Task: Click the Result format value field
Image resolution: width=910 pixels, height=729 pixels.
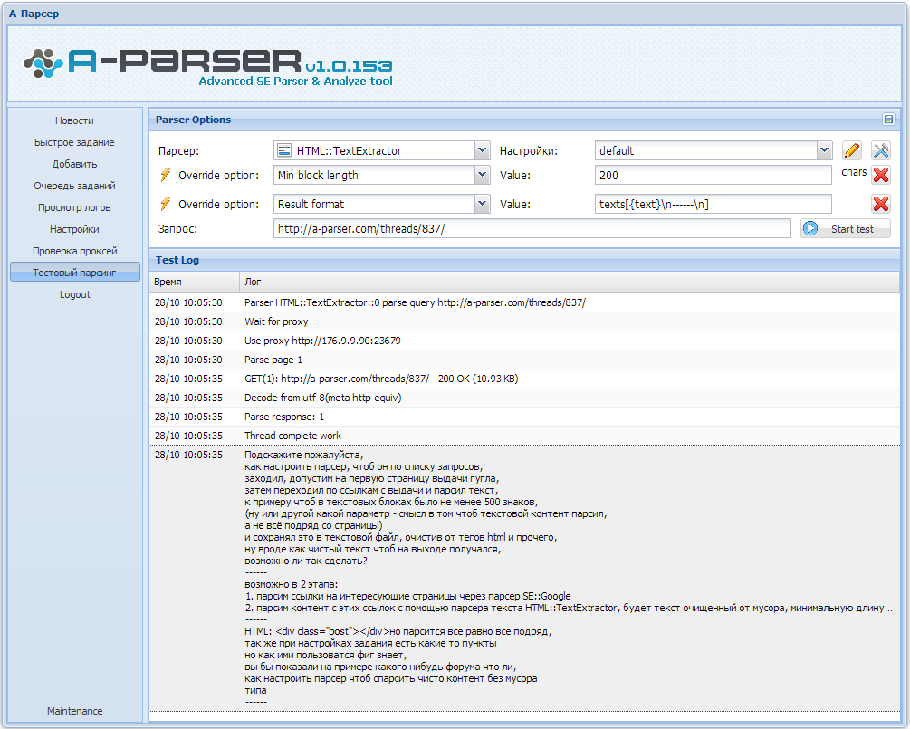Action: click(714, 204)
